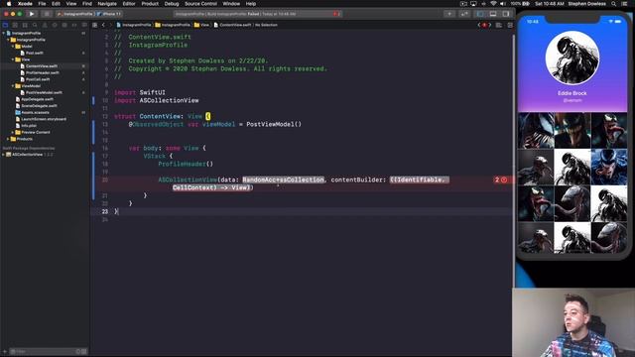Click the View folder in the jump bar

click(x=201, y=25)
